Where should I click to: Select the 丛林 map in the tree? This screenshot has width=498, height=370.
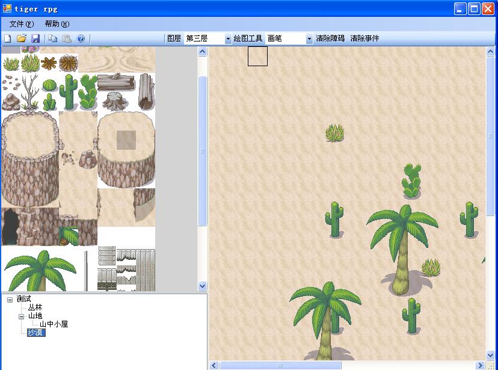35,307
